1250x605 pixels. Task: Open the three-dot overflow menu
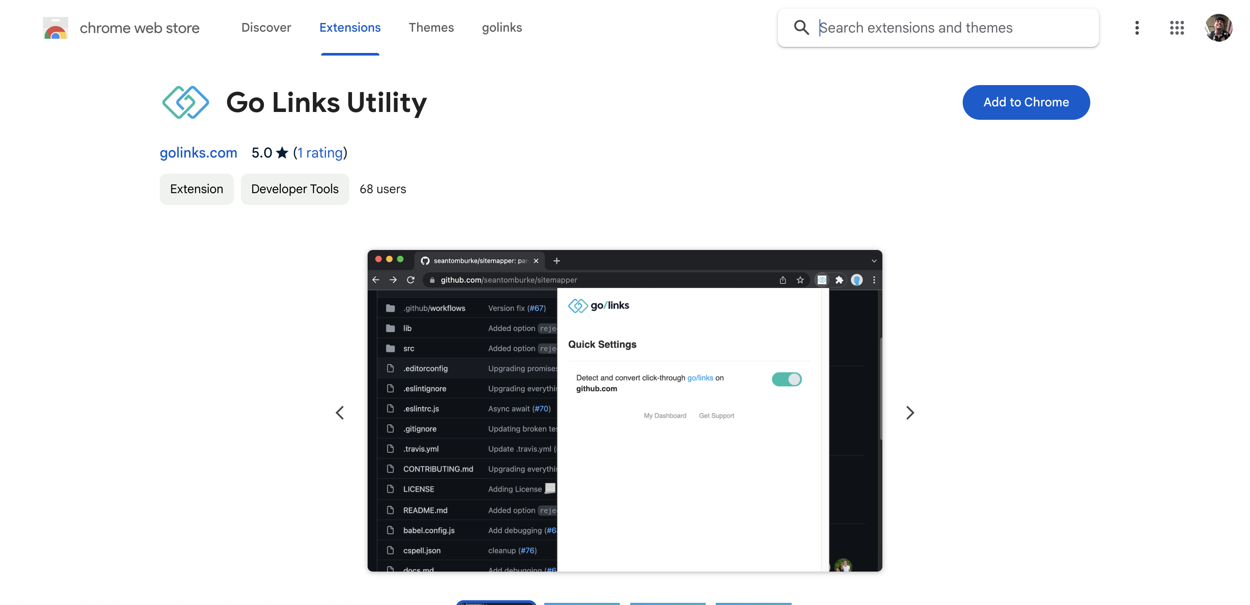coord(1137,28)
